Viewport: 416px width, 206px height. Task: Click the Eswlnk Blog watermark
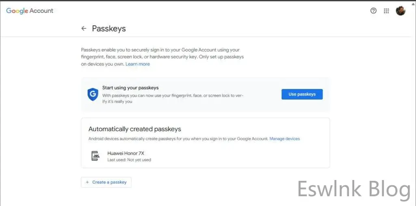(x=353, y=190)
